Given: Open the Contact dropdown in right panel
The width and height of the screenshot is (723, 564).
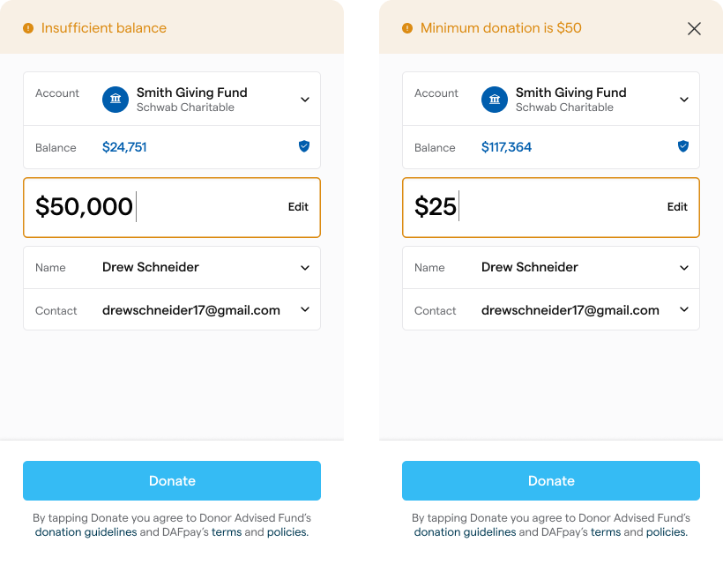Looking at the screenshot, I should (x=684, y=310).
